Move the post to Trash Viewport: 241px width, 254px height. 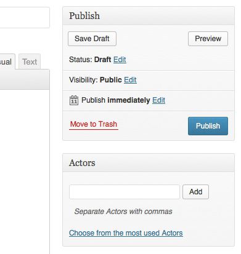click(x=94, y=124)
